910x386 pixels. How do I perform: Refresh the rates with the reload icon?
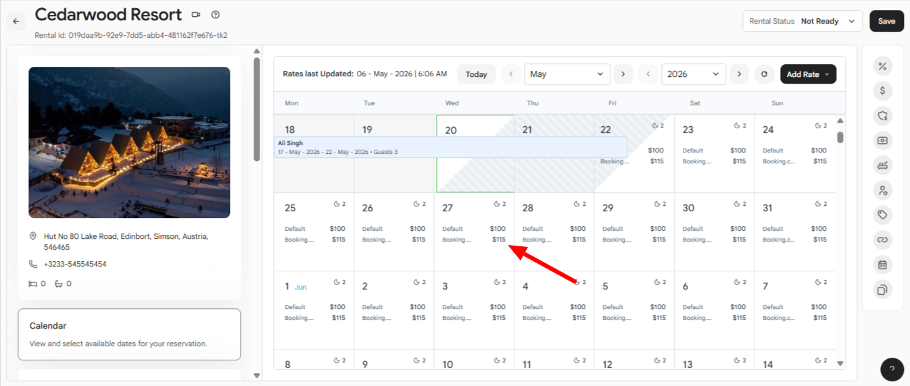[764, 74]
